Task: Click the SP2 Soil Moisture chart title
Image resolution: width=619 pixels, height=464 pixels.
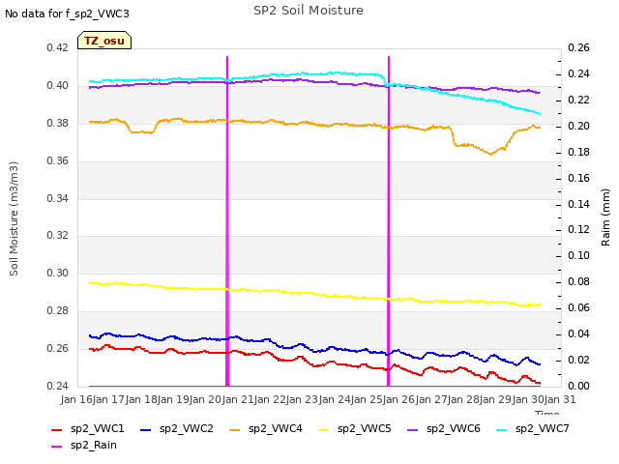Action: pyautogui.click(x=309, y=11)
